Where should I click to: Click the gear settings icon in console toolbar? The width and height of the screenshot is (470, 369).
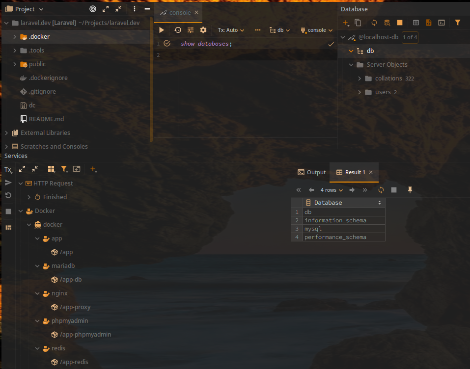point(203,30)
